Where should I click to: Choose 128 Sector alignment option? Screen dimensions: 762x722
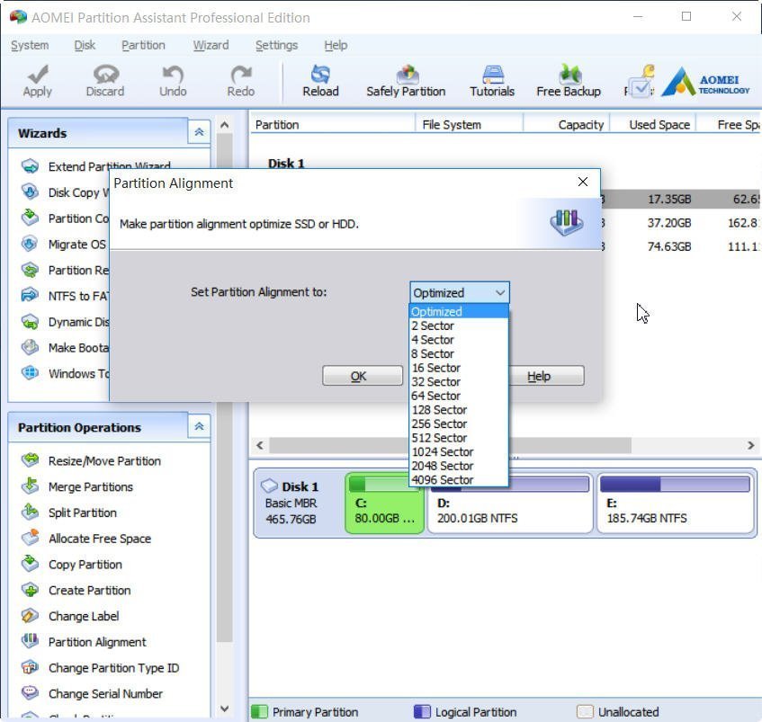click(x=459, y=410)
